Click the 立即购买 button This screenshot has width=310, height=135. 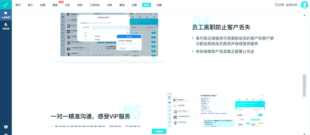[x=159, y=131]
